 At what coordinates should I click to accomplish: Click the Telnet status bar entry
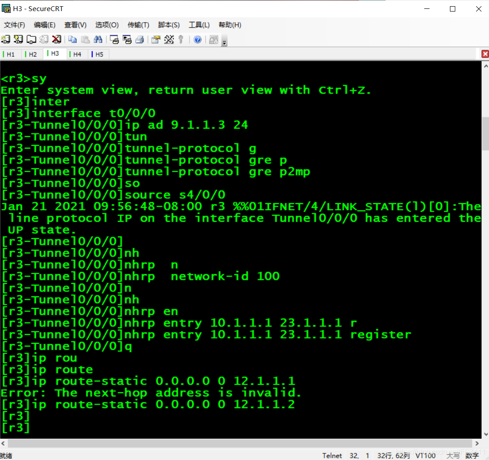pyautogui.click(x=332, y=456)
